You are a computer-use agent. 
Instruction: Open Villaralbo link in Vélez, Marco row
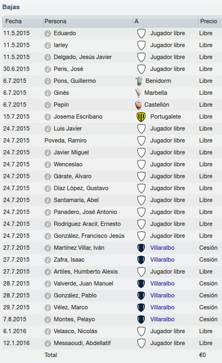162,307
